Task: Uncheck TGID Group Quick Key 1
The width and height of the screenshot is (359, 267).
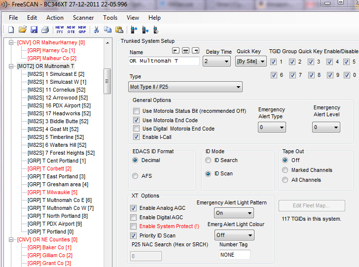Action: tap(273, 62)
